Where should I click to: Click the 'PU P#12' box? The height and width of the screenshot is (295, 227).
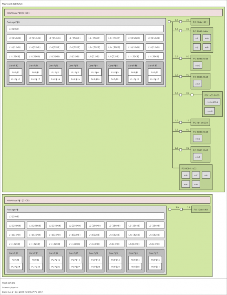click(95, 260)
